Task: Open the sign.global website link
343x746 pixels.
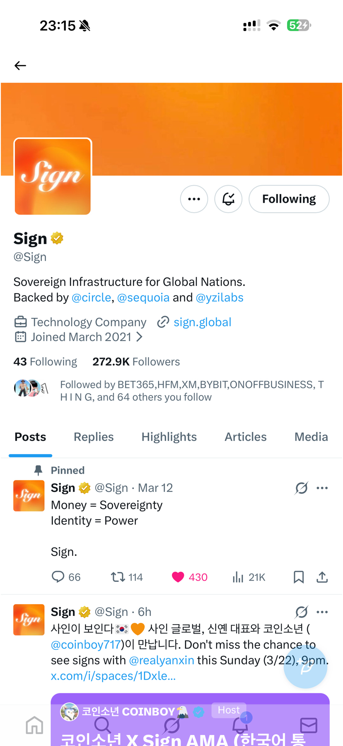Action: pyautogui.click(x=202, y=322)
